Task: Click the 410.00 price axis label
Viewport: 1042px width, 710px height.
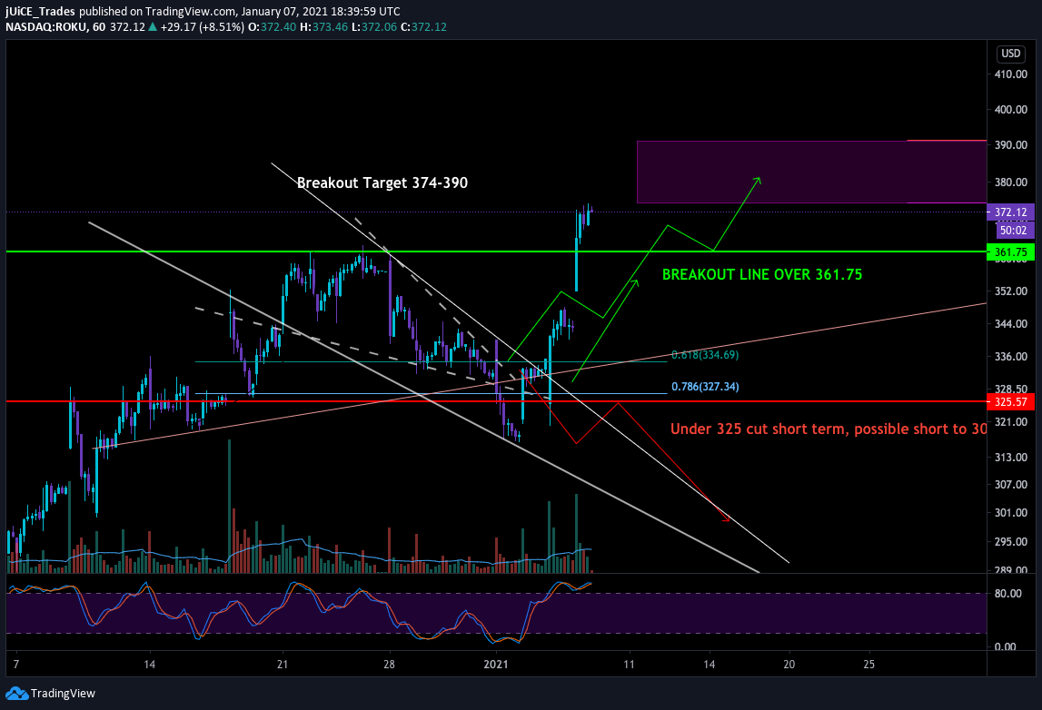Action: (x=1011, y=74)
